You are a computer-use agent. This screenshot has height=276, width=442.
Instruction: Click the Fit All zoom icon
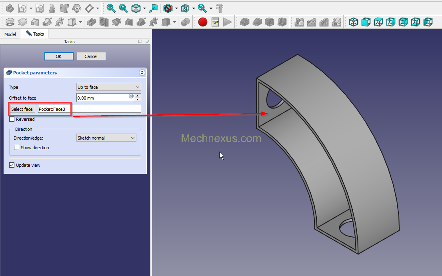tap(111, 8)
